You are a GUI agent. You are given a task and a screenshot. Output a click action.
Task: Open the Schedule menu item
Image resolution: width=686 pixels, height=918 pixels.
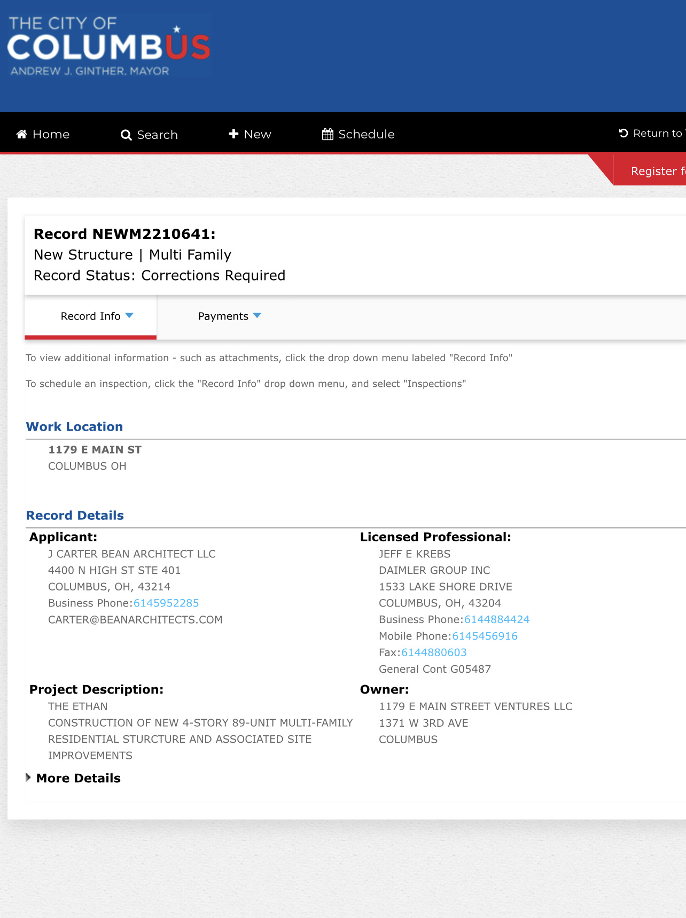[x=358, y=134]
